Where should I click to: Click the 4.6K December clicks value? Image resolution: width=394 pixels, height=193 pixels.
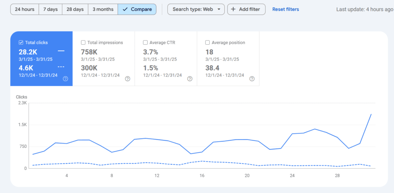26,68
